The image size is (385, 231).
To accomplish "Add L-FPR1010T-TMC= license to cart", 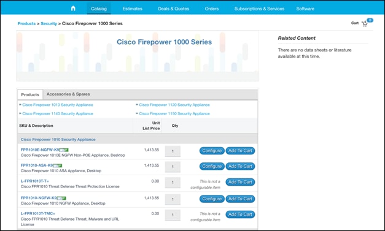I will tap(240, 214).
